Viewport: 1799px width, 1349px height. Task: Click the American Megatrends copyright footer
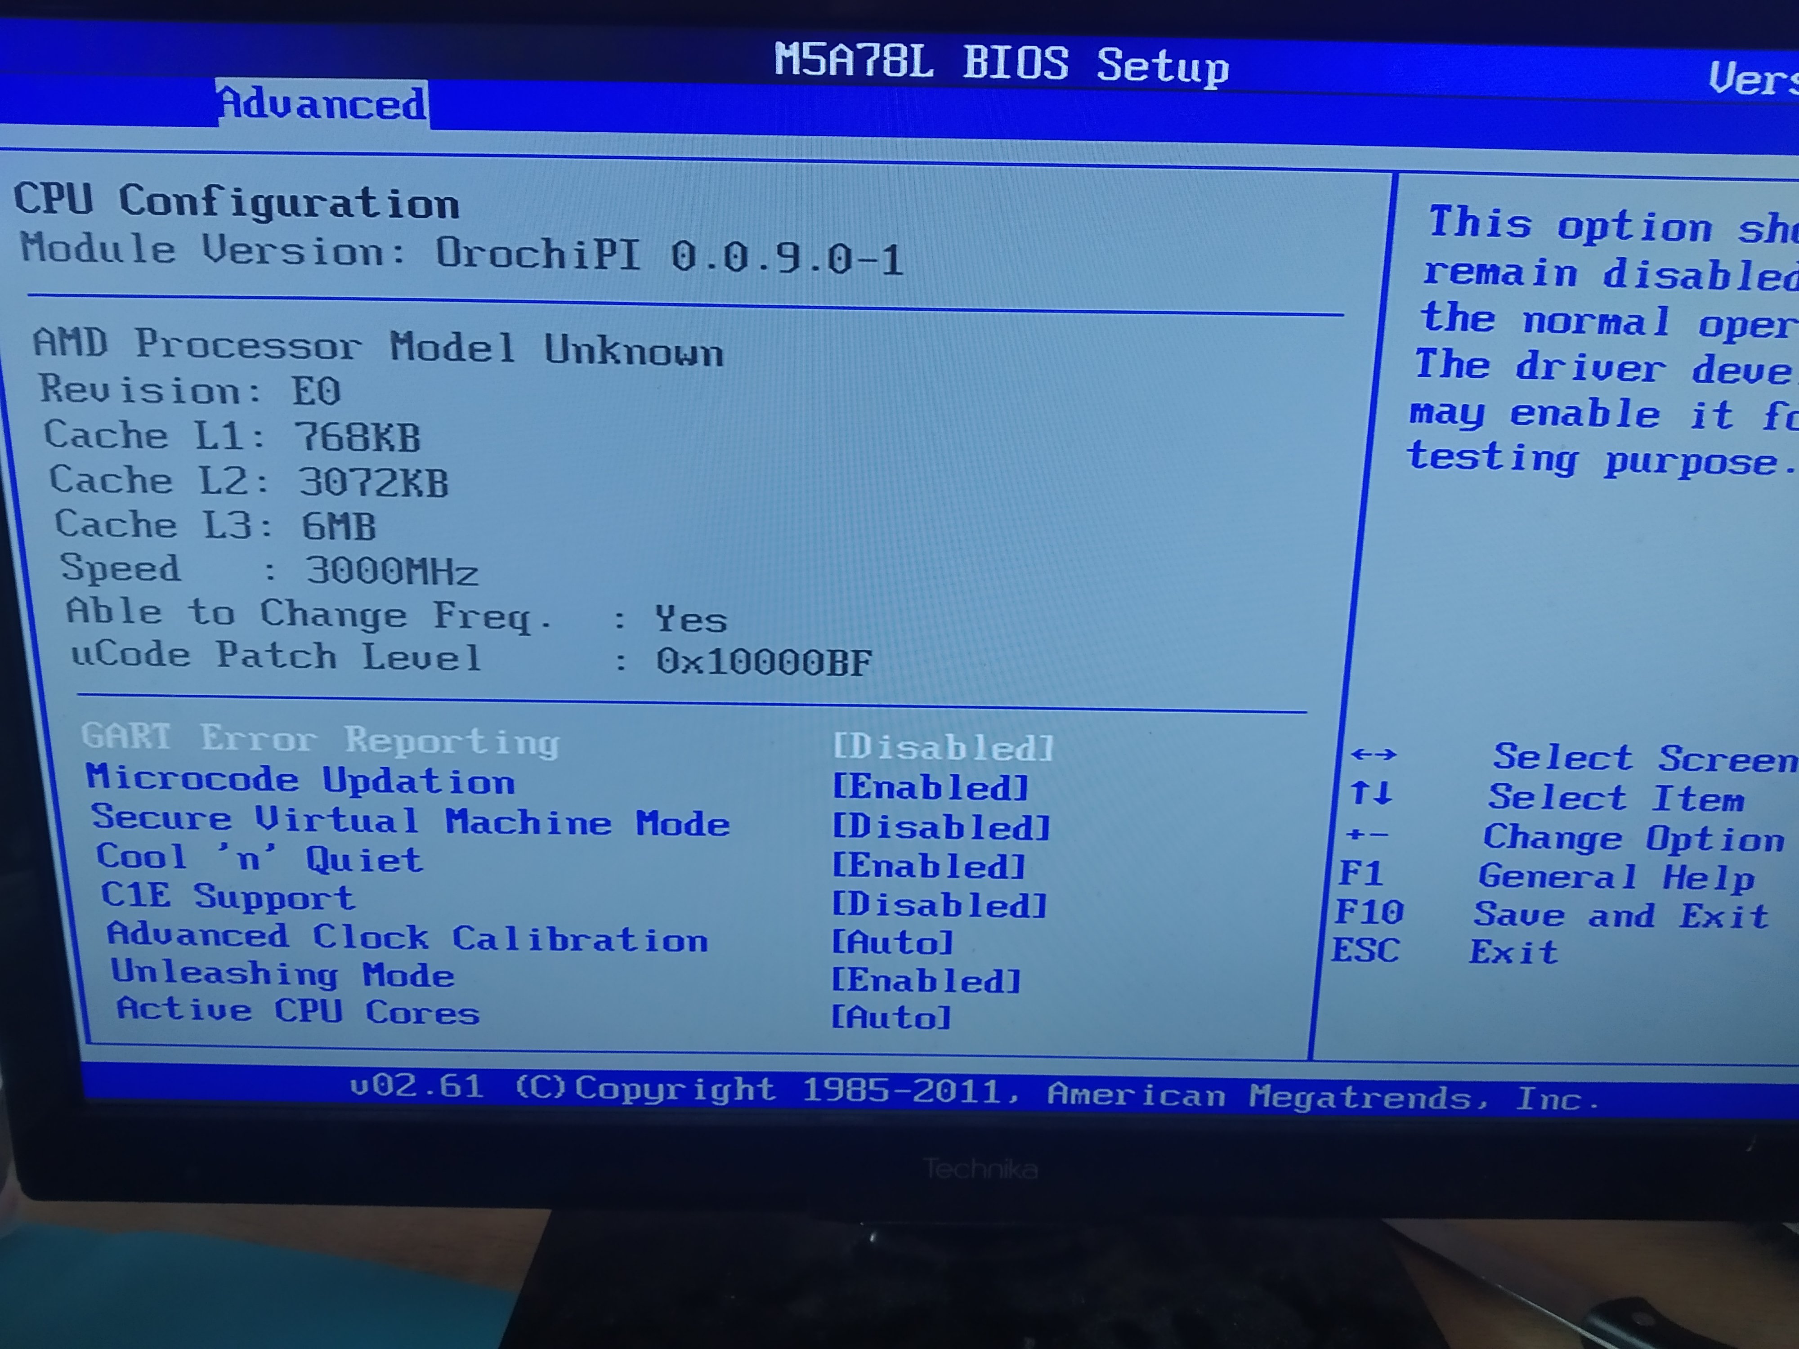tap(974, 1092)
